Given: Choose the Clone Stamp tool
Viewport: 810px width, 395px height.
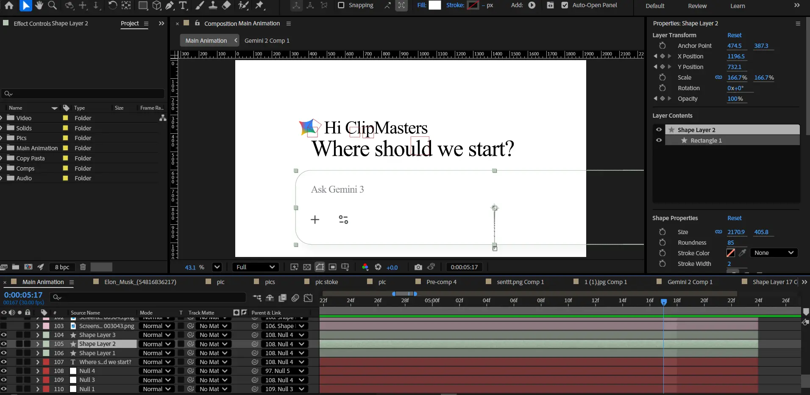Looking at the screenshot, I should pos(213,6).
